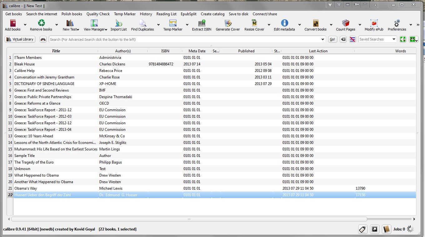Click the Go! search button
This screenshot has width=425, height=237.
point(332,39)
